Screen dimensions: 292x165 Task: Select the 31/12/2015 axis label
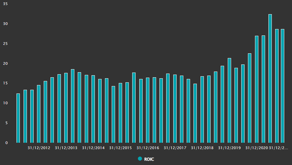pyautogui.click(x=120, y=148)
